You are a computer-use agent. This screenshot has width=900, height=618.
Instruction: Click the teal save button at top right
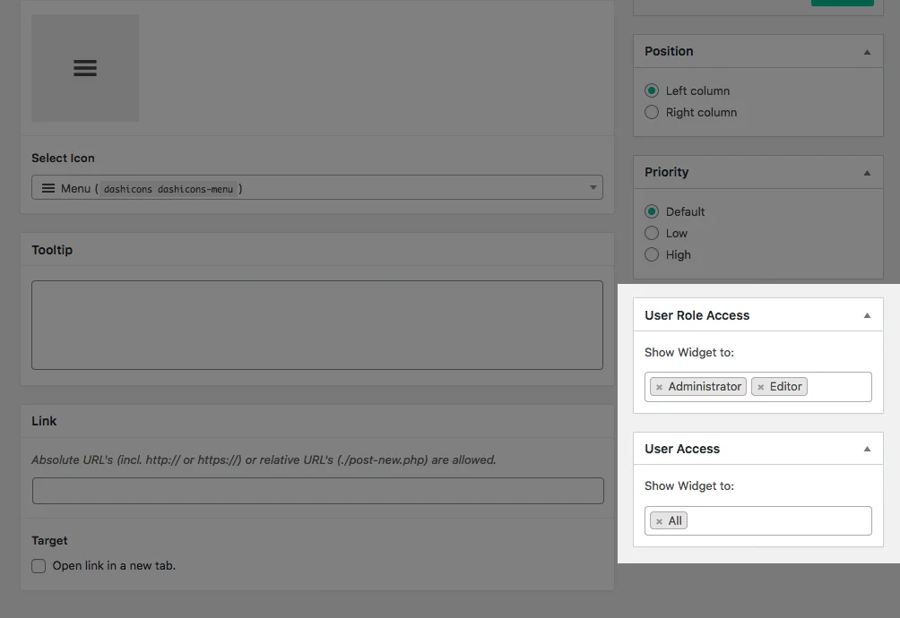pyautogui.click(x=842, y=3)
